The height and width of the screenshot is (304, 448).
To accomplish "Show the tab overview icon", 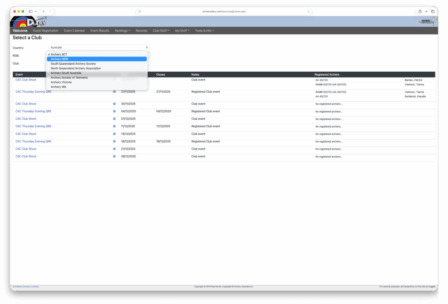I will point(433,11).
